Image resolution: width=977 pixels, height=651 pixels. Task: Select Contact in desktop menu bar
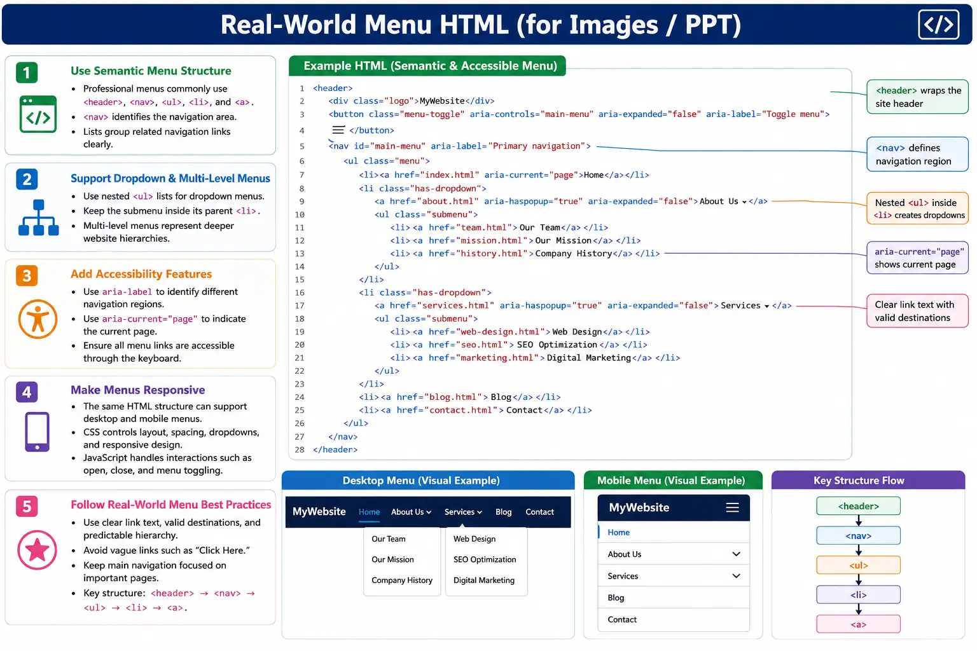(x=539, y=512)
